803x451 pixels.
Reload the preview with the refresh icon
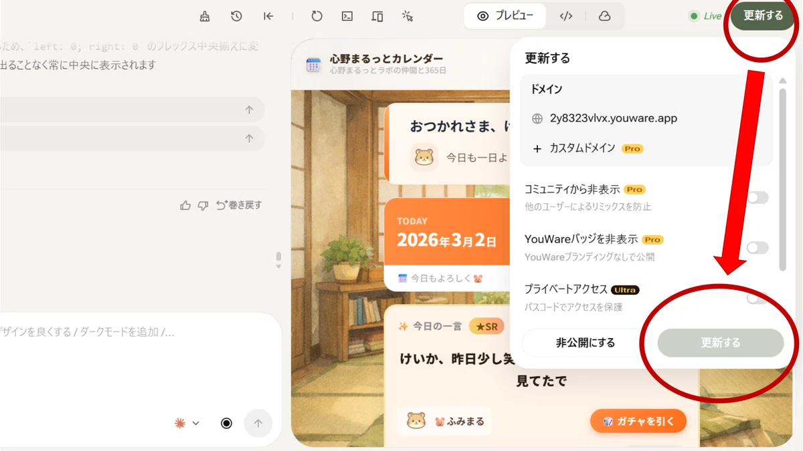coord(317,16)
